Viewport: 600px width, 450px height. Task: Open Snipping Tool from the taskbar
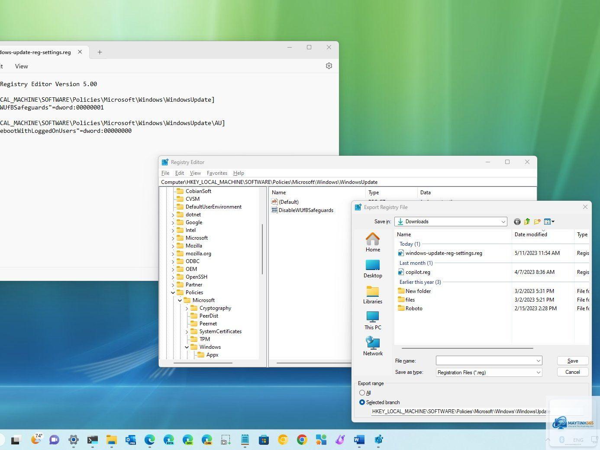pos(226,440)
